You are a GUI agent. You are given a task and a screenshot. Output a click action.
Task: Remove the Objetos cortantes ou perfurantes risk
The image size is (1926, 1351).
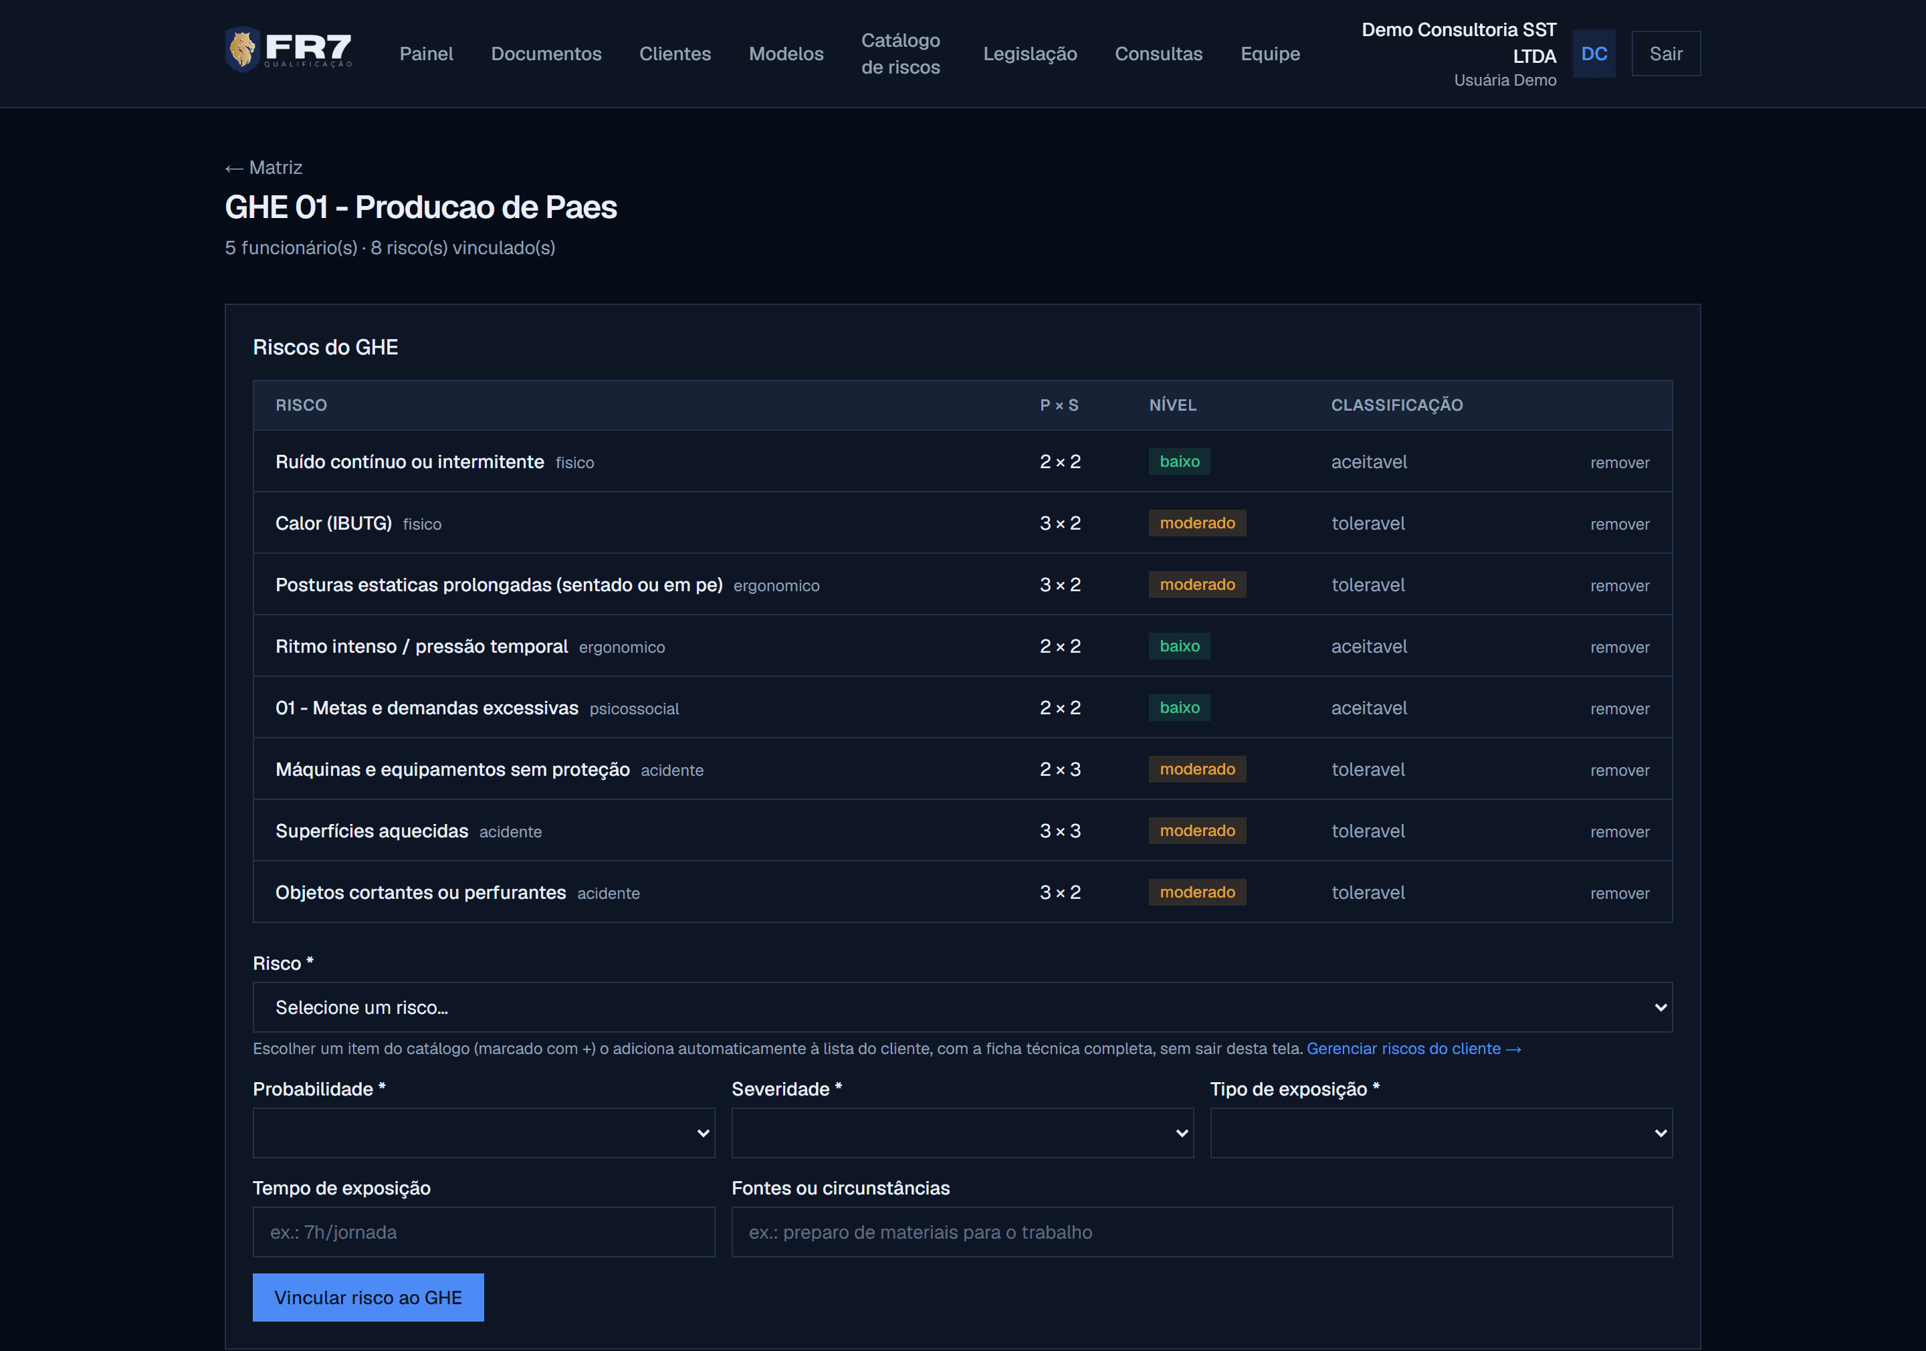point(1619,893)
